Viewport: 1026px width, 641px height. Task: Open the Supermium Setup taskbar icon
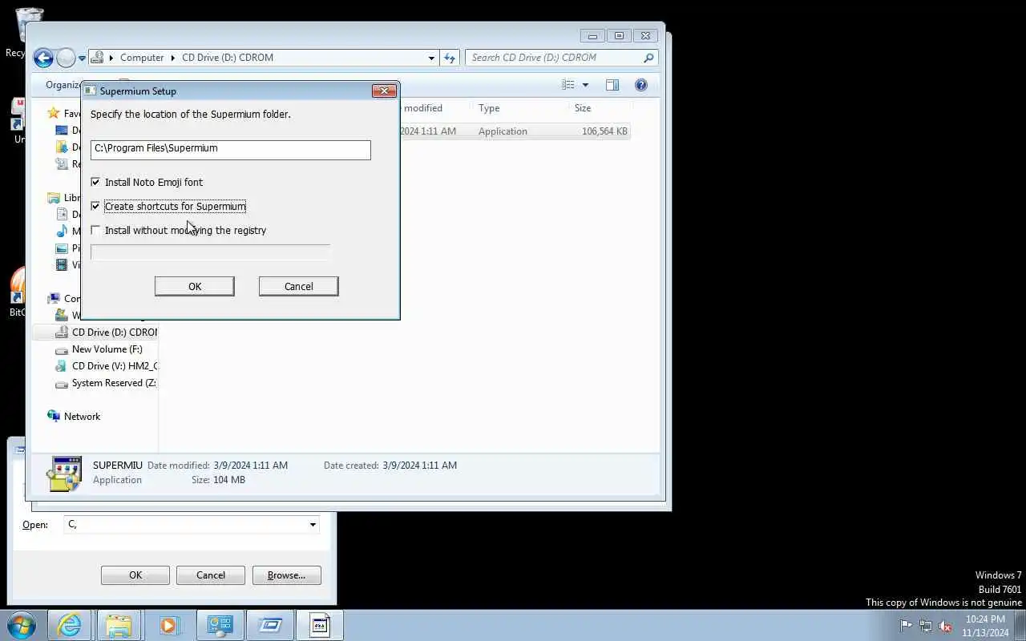pos(320,625)
